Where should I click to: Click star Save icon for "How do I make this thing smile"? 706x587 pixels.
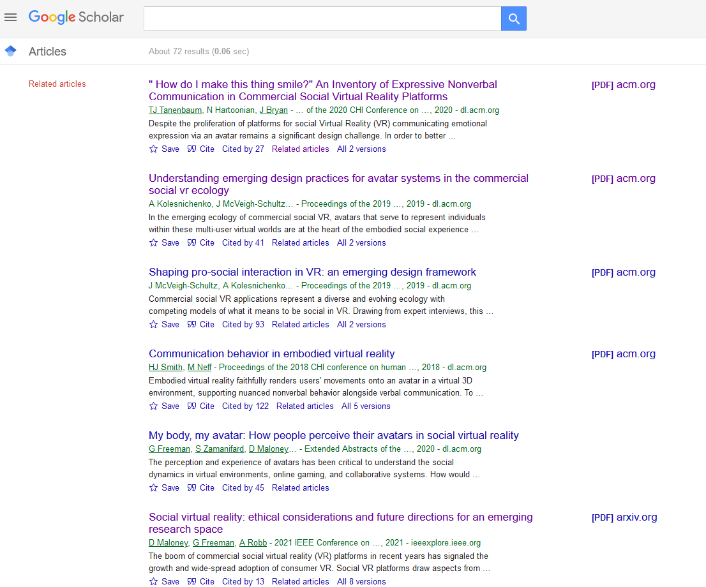click(x=154, y=149)
